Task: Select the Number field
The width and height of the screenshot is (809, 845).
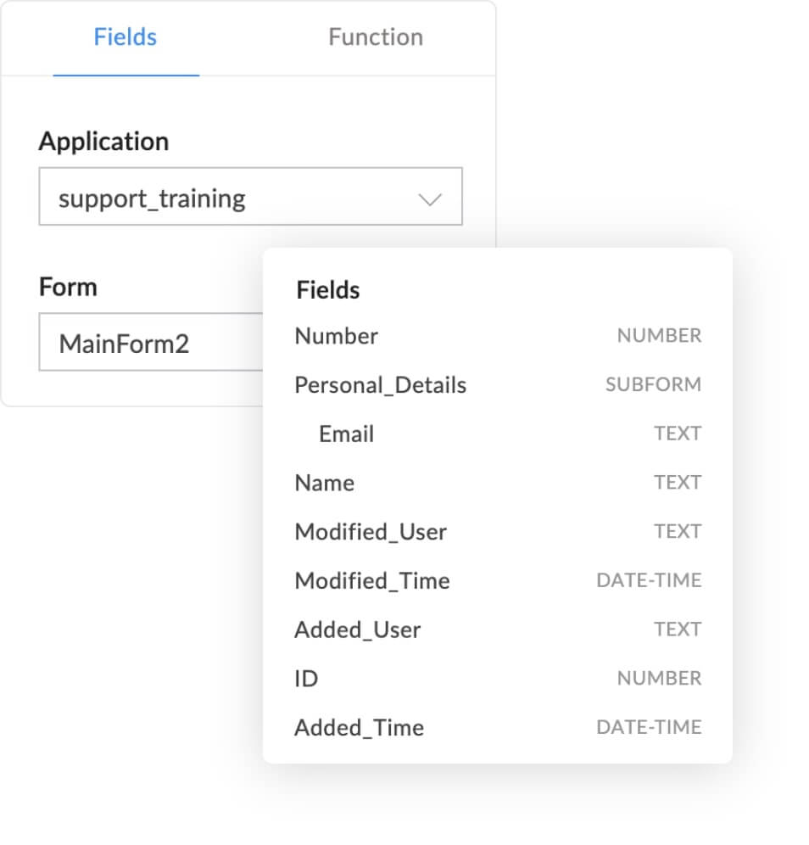Action: pos(337,336)
